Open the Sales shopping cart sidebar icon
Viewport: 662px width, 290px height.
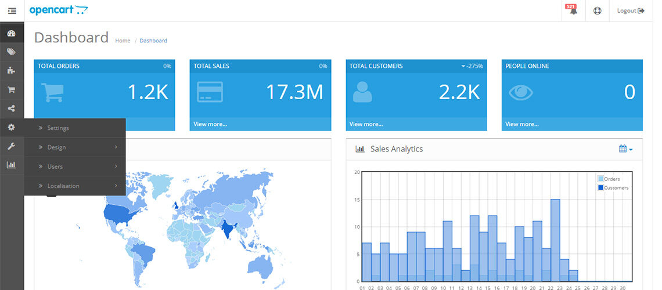coord(12,89)
